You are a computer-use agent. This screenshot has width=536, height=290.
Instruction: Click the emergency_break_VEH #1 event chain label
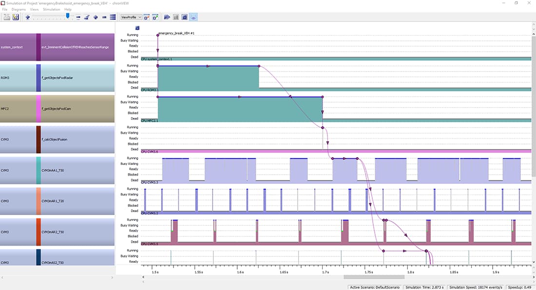[x=176, y=33]
